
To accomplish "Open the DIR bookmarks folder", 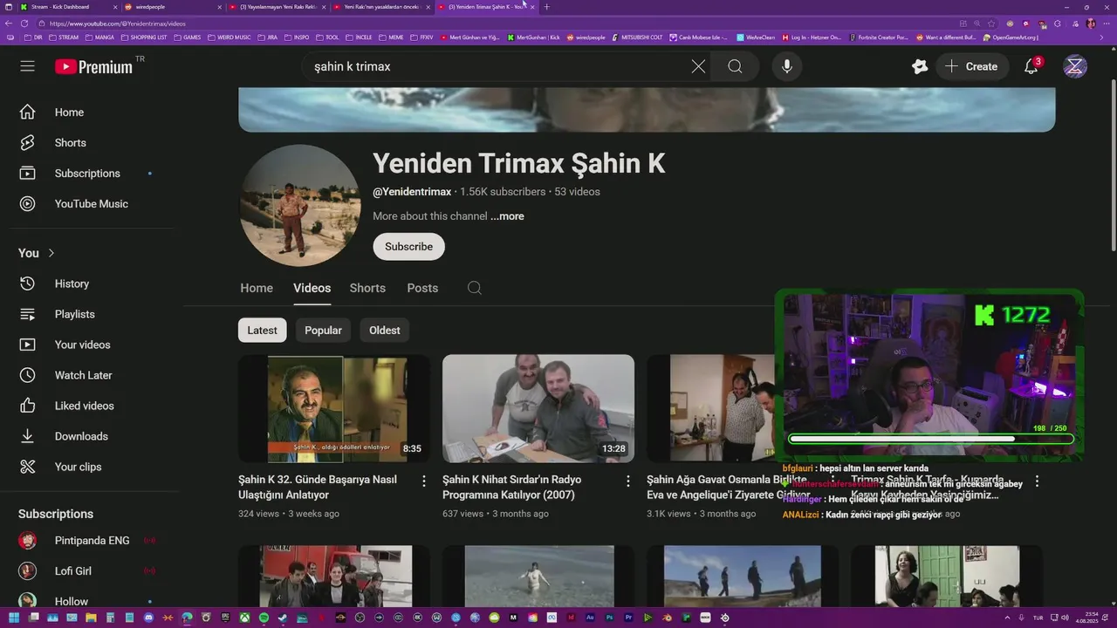I will click(x=31, y=38).
